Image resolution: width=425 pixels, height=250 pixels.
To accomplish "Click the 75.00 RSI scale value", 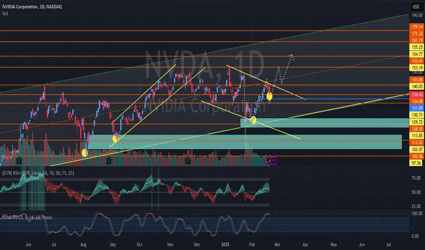I will pos(416,178).
